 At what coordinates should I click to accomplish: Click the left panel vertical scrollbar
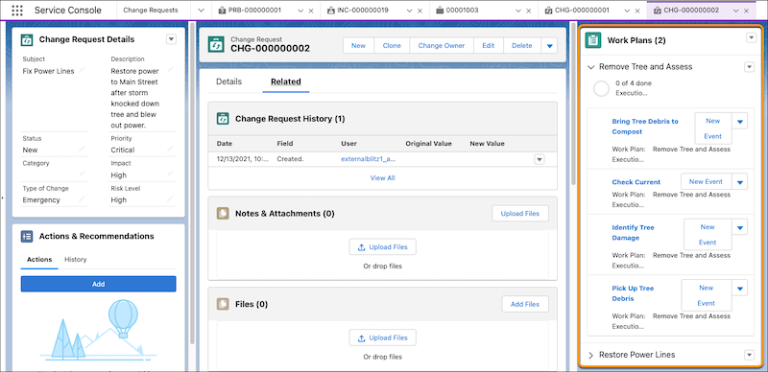[x=193, y=183]
